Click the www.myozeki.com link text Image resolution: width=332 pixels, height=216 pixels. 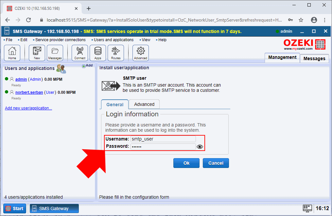tap(298, 49)
